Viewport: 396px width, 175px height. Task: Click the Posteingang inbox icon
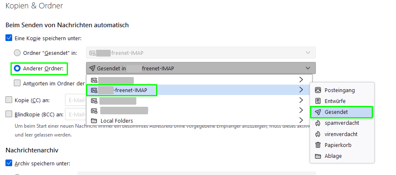pyautogui.click(x=318, y=90)
